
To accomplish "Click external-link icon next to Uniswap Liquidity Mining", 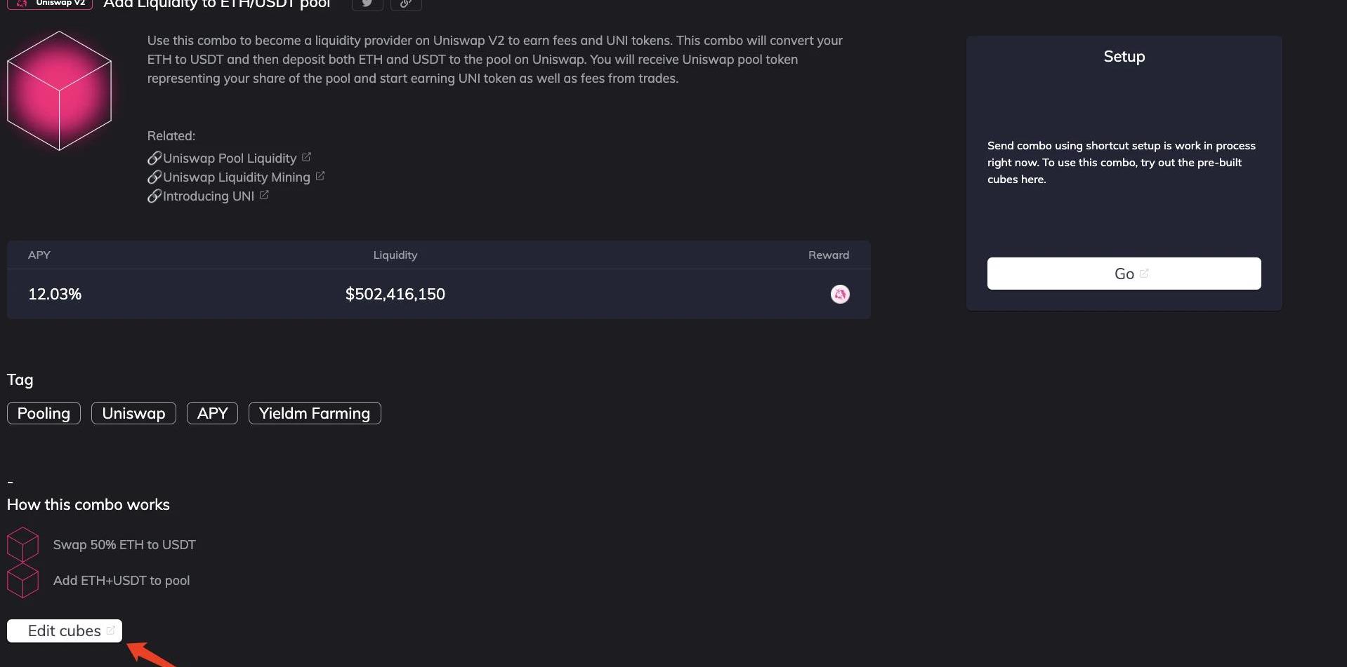I will 320,176.
